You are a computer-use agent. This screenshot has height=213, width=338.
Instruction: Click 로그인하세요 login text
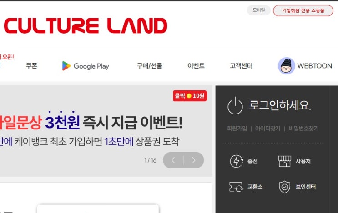(280, 105)
